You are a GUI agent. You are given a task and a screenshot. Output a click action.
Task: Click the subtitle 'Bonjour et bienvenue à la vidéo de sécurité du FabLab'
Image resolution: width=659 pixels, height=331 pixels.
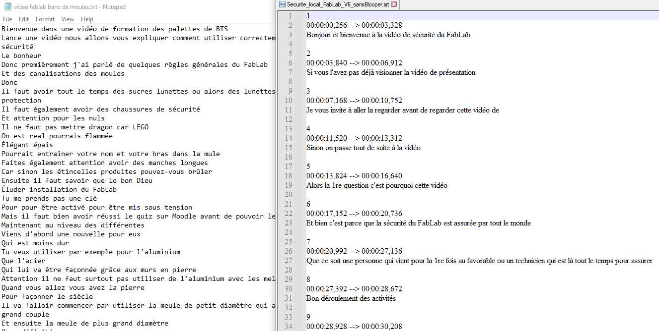point(388,35)
